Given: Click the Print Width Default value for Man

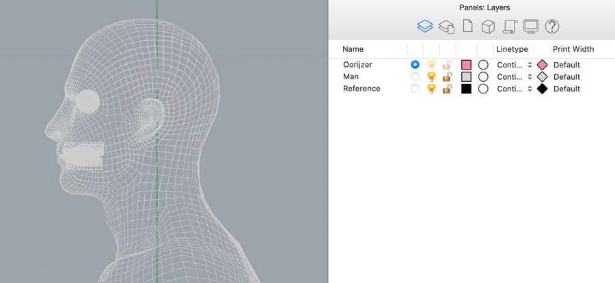Looking at the screenshot, I should point(566,77).
